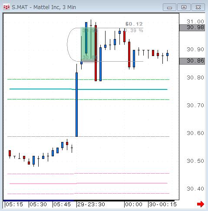Click the red chart icon in title bar
Screen dimensions: 208x211
(7, 7)
